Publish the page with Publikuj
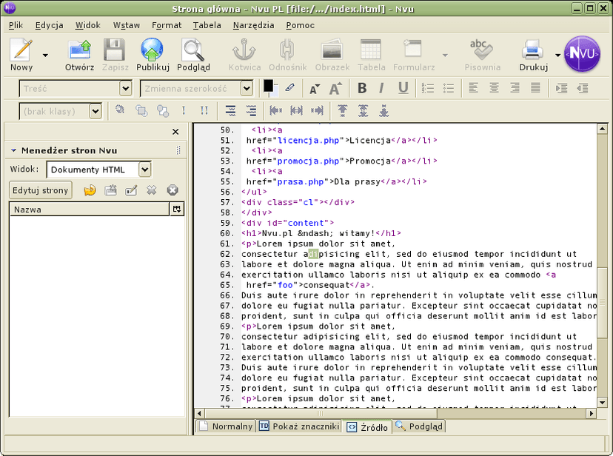This screenshot has width=613, height=456. click(x=153, y=55)
